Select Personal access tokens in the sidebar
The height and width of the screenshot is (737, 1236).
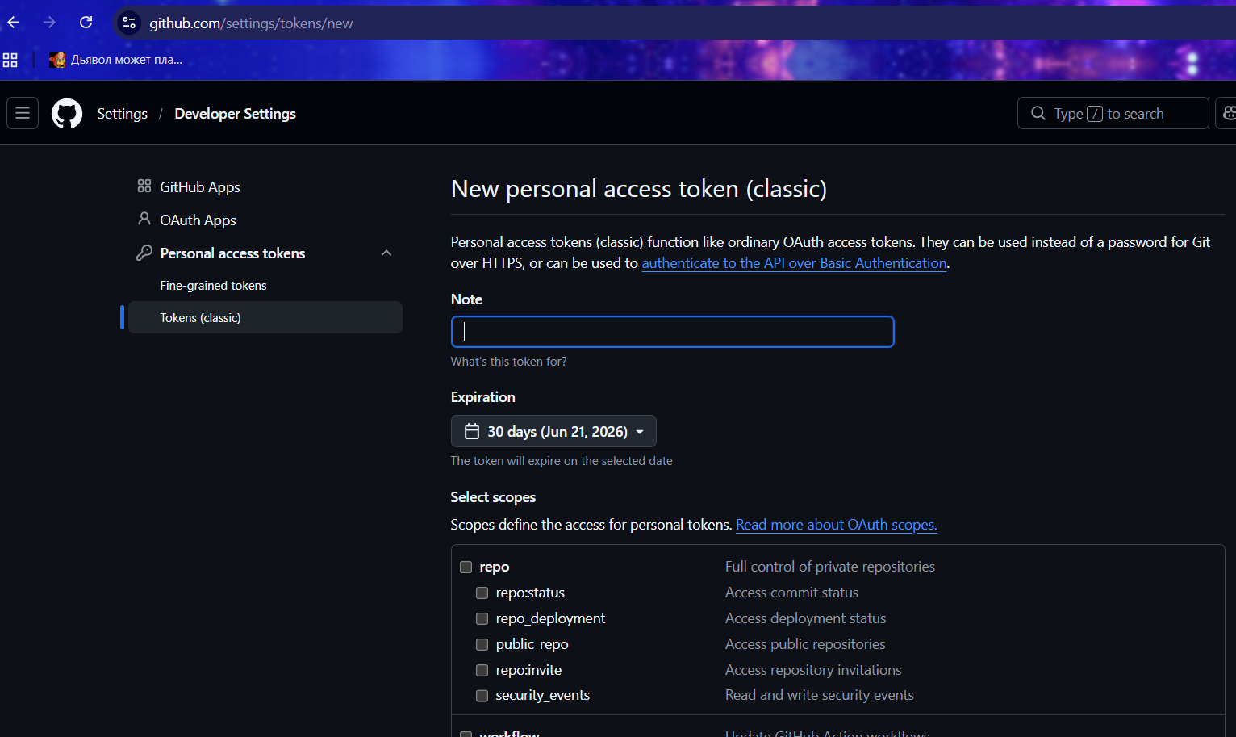coord(232,253)
